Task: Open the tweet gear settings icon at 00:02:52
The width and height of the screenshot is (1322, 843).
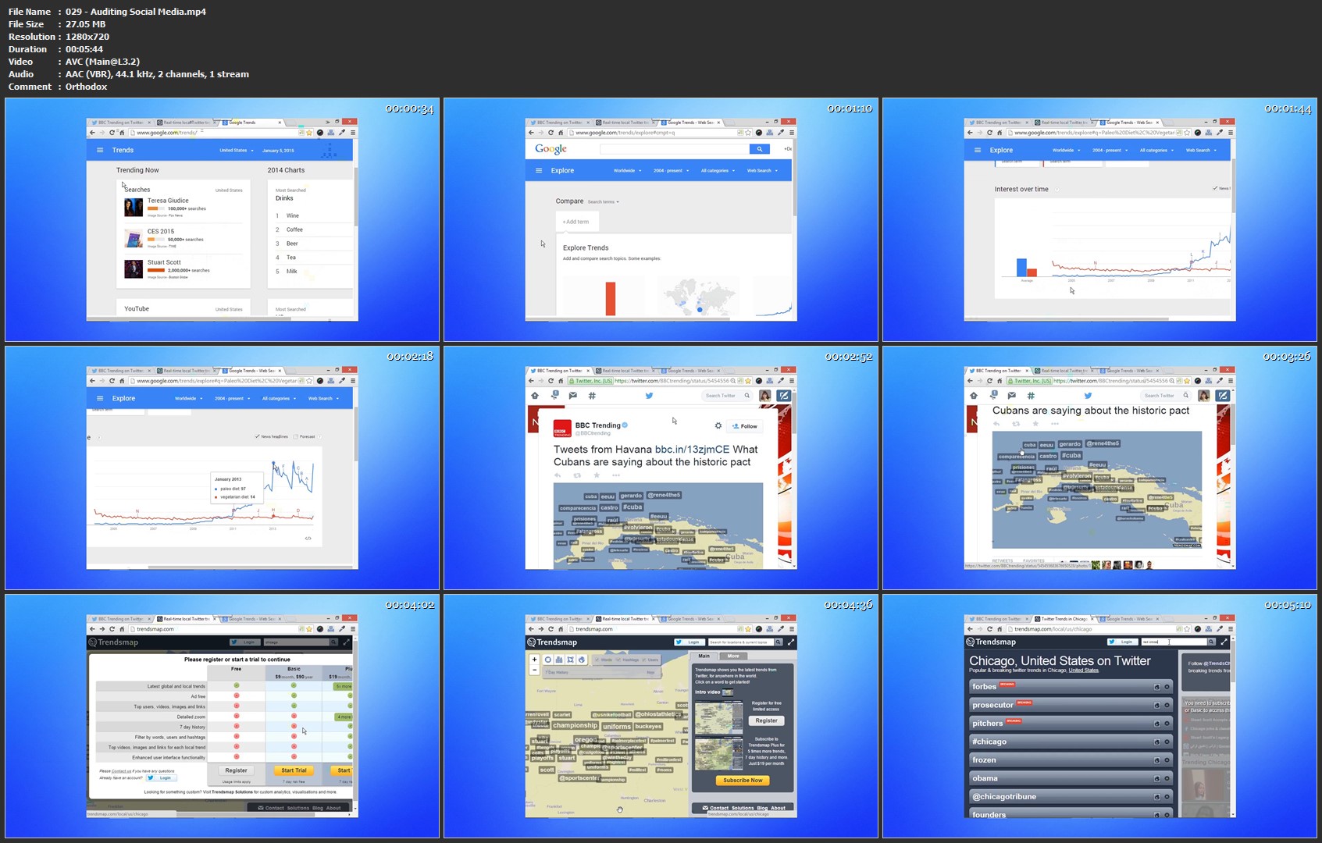Action: pos(718,425)
